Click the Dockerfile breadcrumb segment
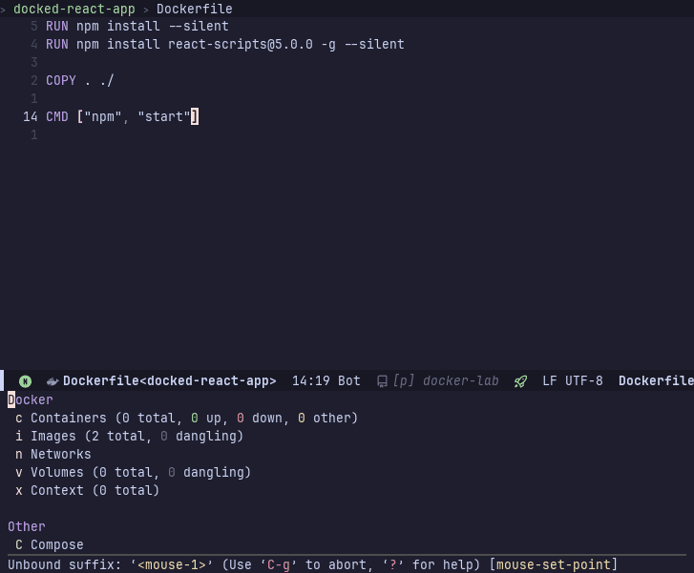This screenshot has width=694, height=573. [x=194, y=9]
